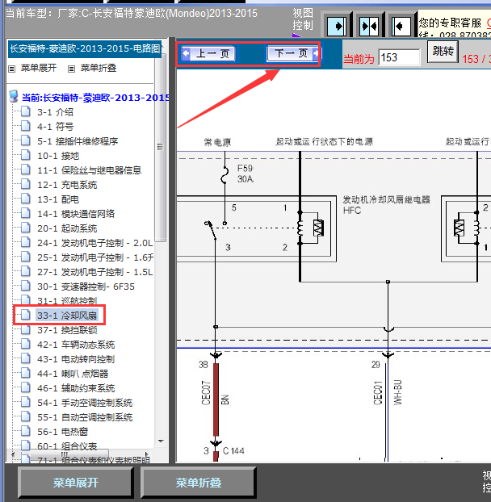This screenshot has width=491, height=502.
Task: Open tree item 13-1 配电
Action: (x=58, y=199)
